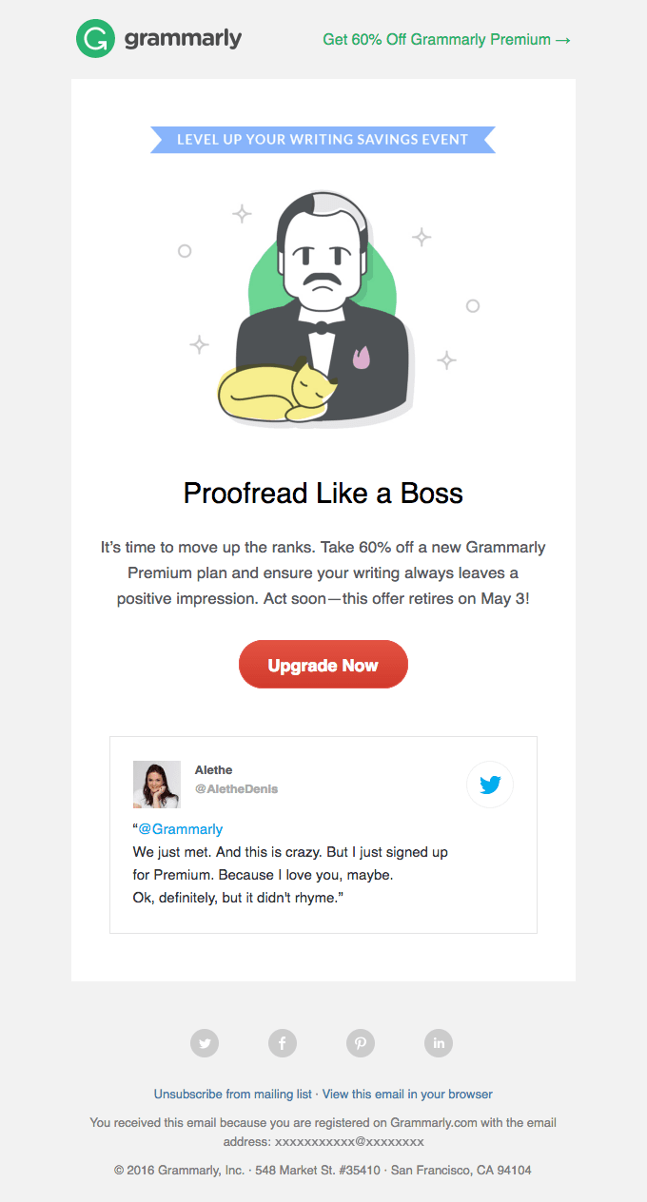
Task: Open the @Grammarly mention link
Action: click(x=181, y=829)
